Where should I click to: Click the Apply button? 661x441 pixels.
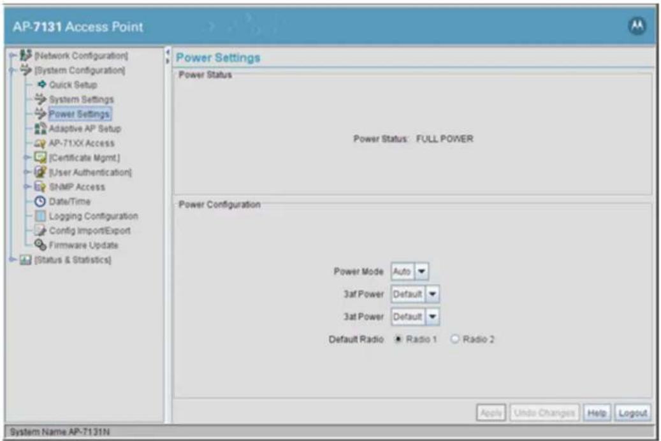tap(491, 412)
